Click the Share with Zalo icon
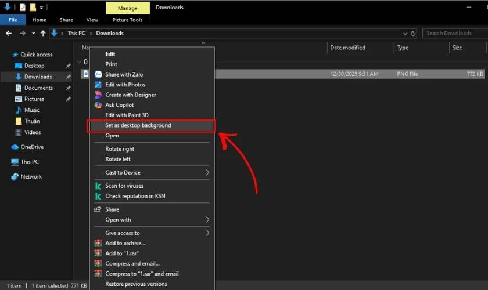 coord(98,74)
